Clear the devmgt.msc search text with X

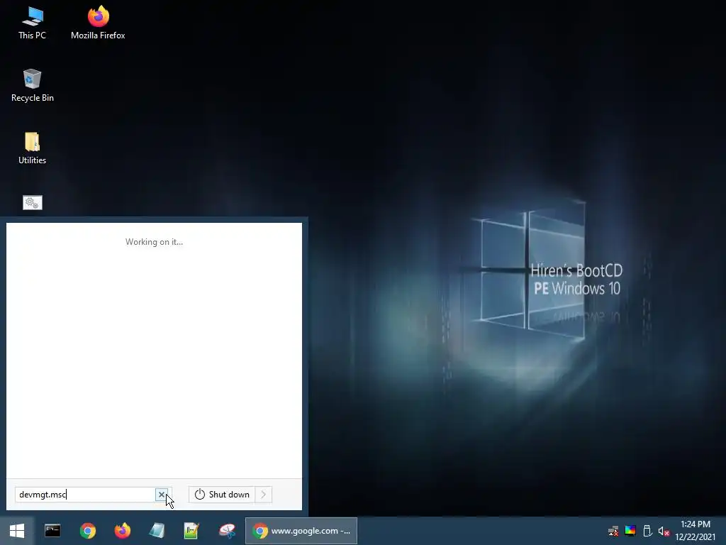(161, 495)
